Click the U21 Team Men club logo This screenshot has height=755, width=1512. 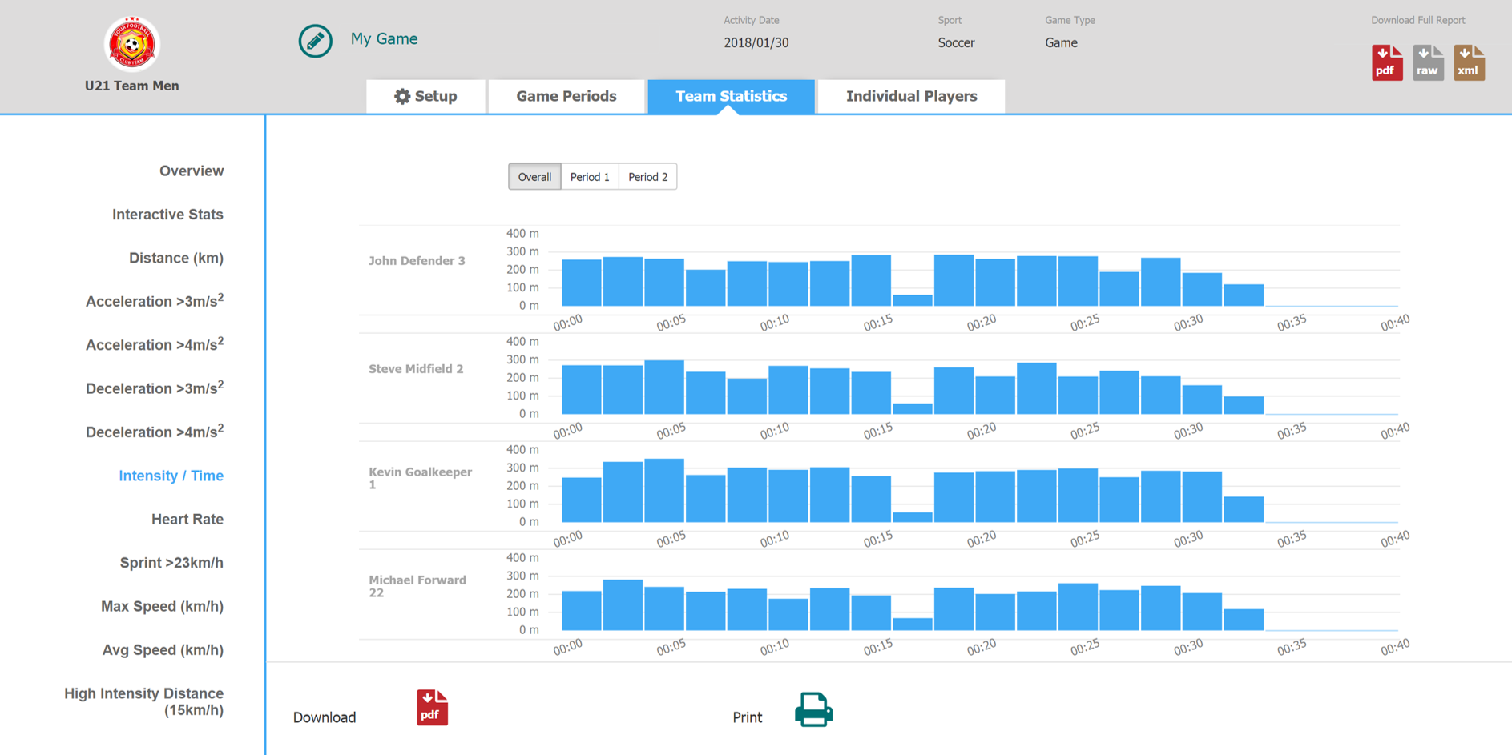[x=132, y=45]
